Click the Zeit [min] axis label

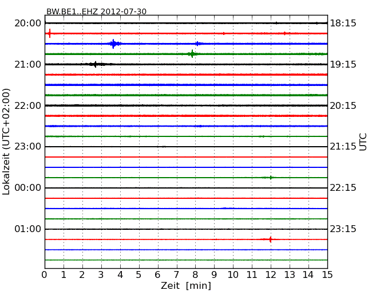click(x=186, y=285)
